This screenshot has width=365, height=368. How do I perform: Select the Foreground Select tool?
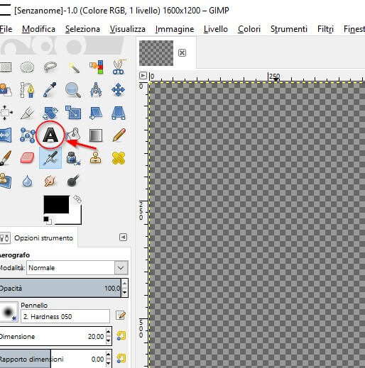5,90
